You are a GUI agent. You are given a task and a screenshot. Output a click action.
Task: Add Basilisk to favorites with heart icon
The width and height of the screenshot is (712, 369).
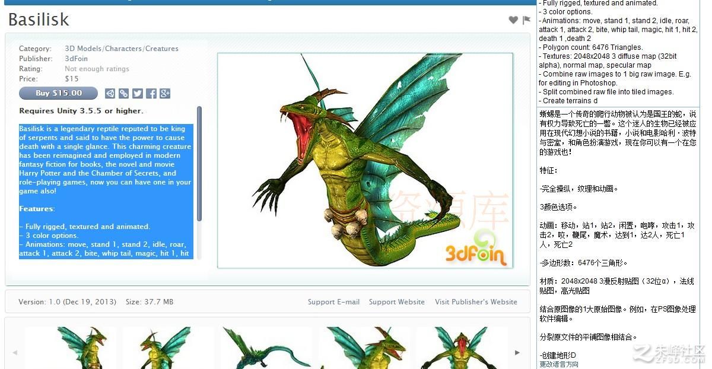point(513,20)
